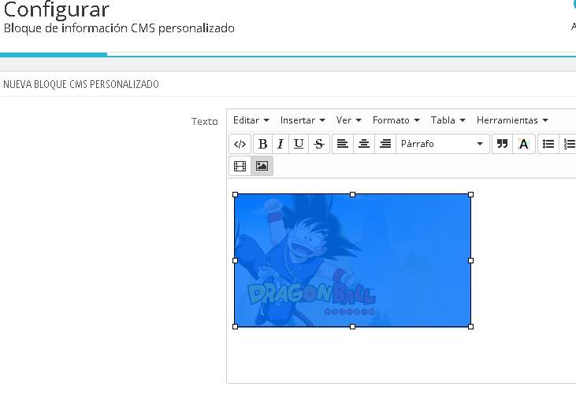Click the top-right image resize handle
Viewport: 576px width, 397px height.
coord(471,195)
